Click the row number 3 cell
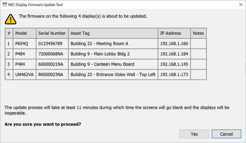Screen dimensions: 246x143 9,64
